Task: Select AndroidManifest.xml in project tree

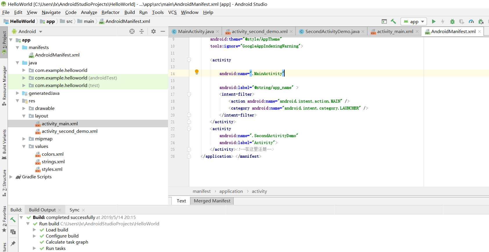Action: pos(57,55)
